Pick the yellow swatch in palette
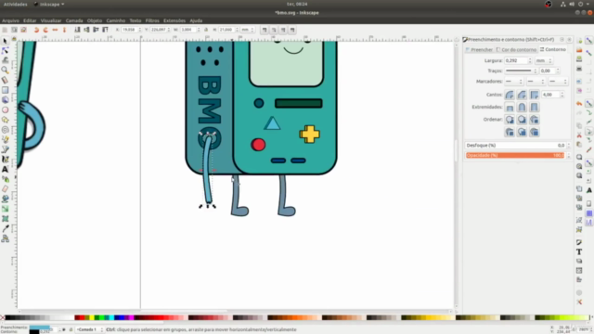The width and height of the screenshot is (594, 334). pos(91,317)
